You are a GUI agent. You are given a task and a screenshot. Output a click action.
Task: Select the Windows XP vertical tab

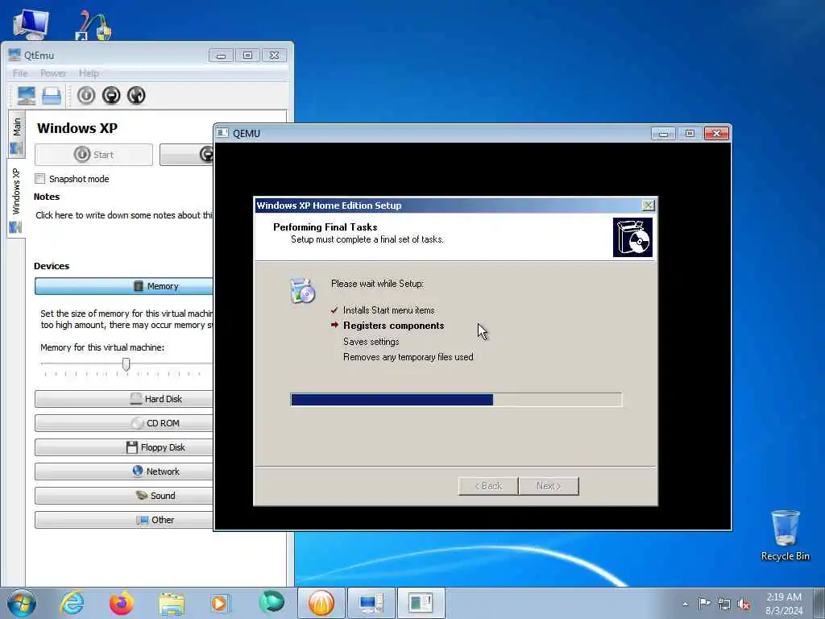click(16, 198)
